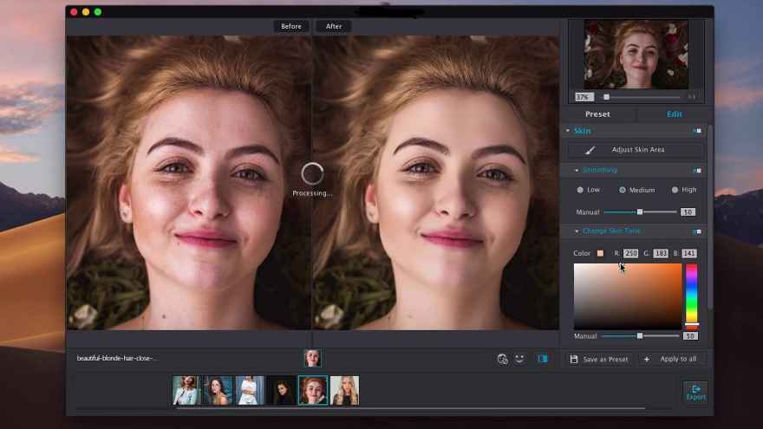
Task: Collapse the Smoothing section arrow
Action: point(577,170)
